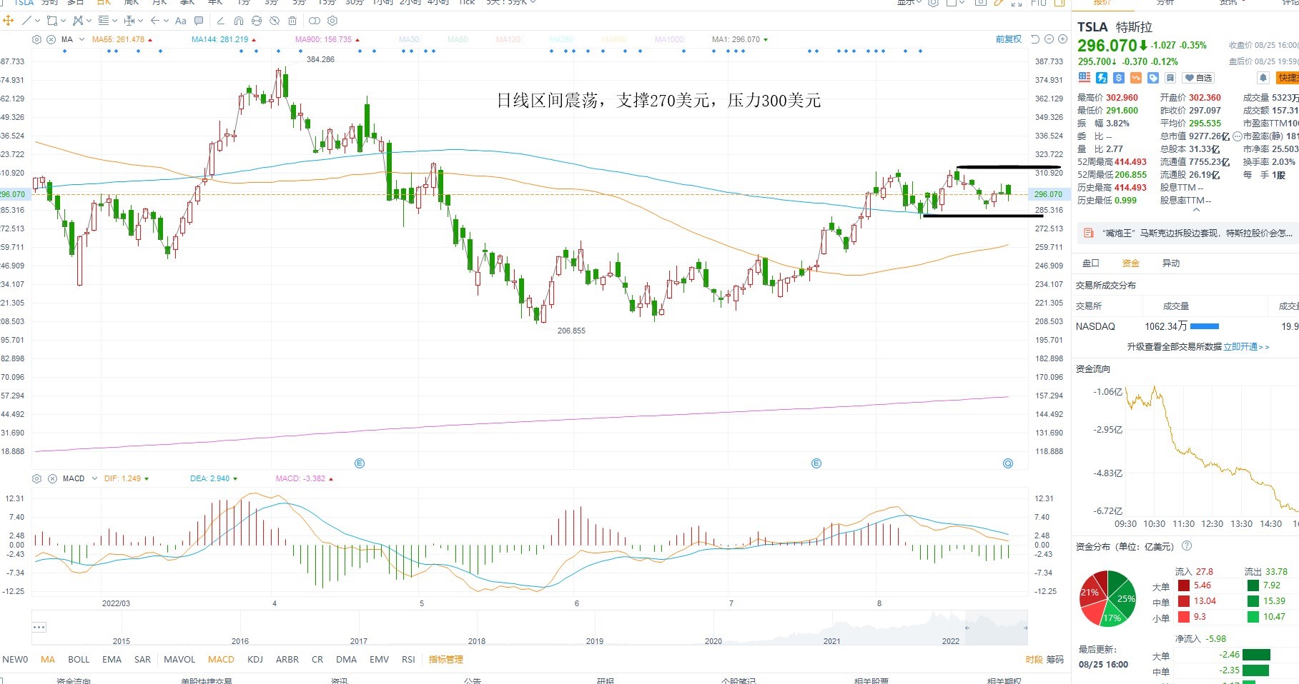Open drawing tool settings gear
The image size is (1299, 684).
click(x=332, y=21)
